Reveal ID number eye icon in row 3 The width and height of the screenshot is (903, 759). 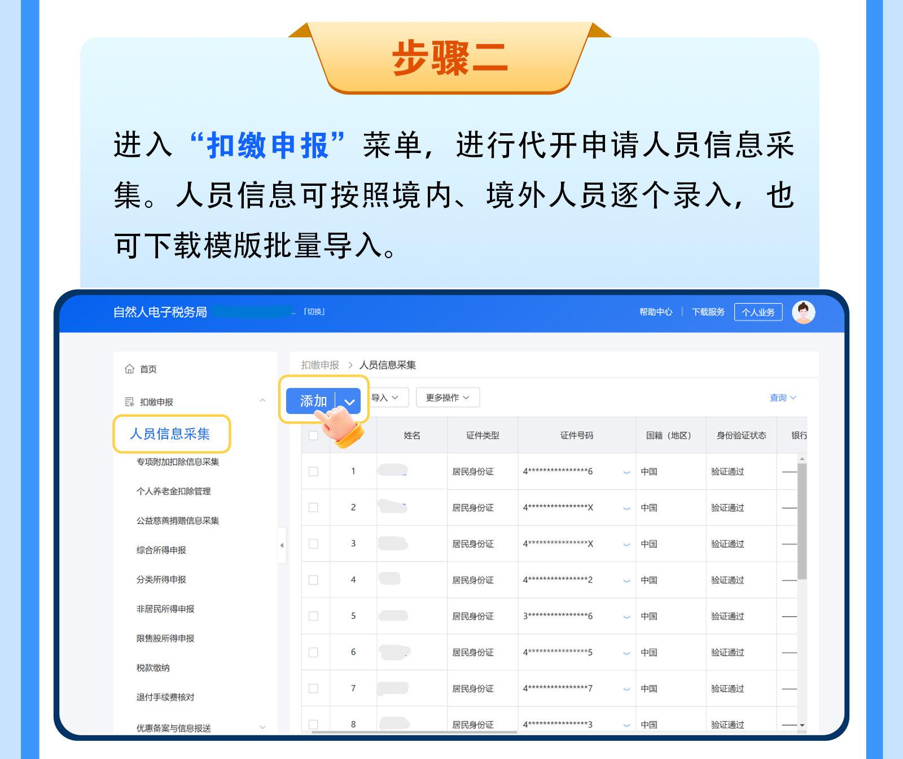(626, 544)
